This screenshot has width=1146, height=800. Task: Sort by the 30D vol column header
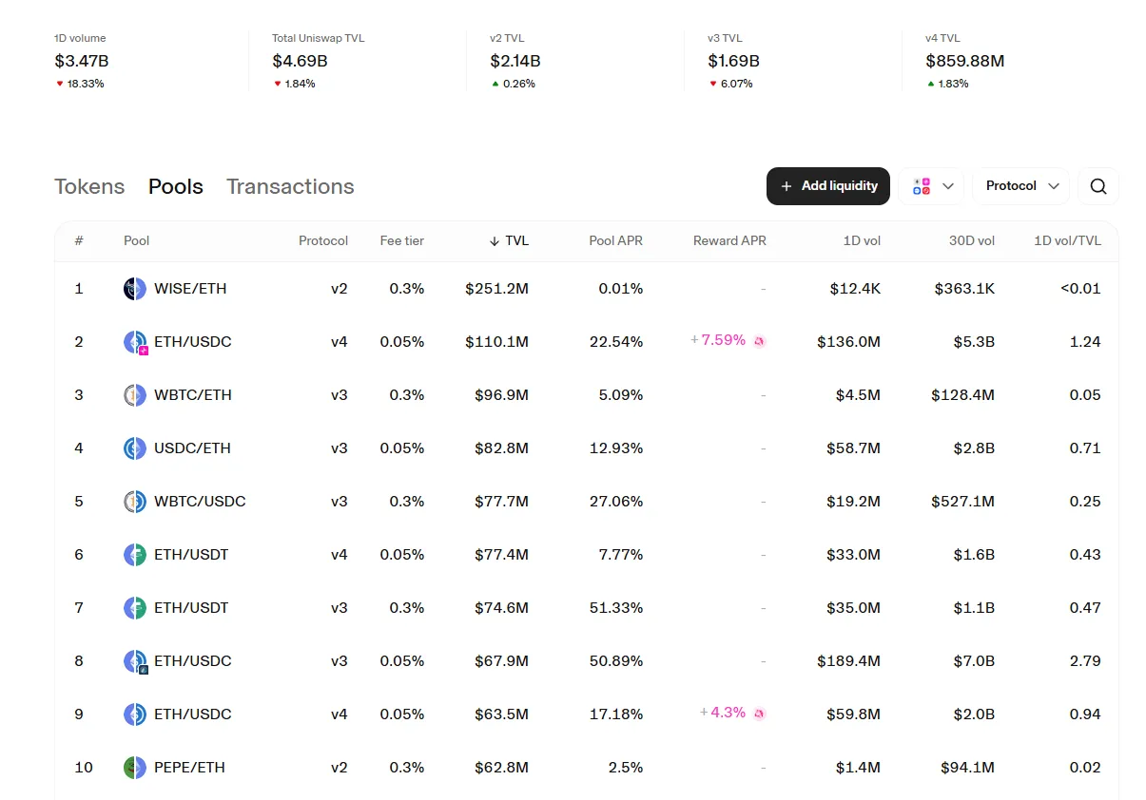[x=971, y=241]
